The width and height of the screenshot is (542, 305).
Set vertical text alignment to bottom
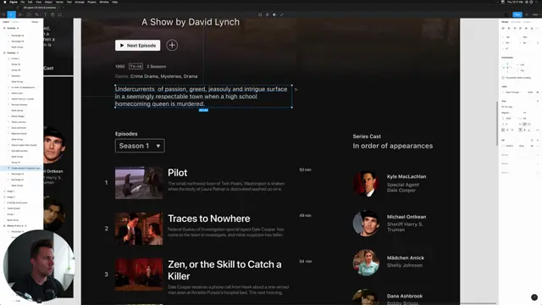(x=529, y=130)
